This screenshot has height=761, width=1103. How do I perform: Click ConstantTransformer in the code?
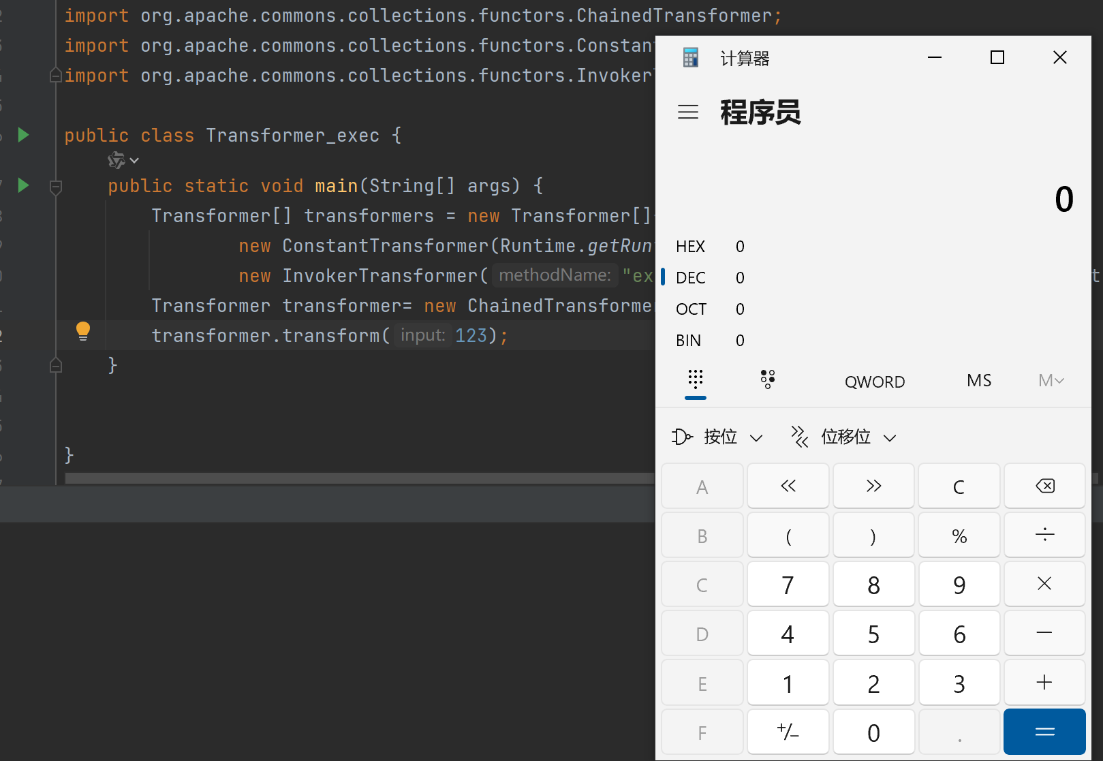pyautogui.click(x=386, y=246)
